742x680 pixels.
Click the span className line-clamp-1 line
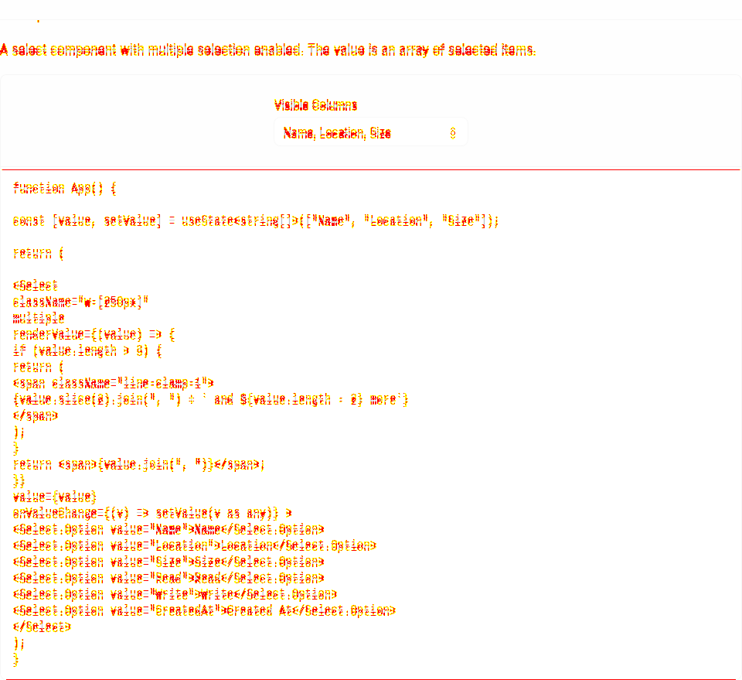coord(114,383)
